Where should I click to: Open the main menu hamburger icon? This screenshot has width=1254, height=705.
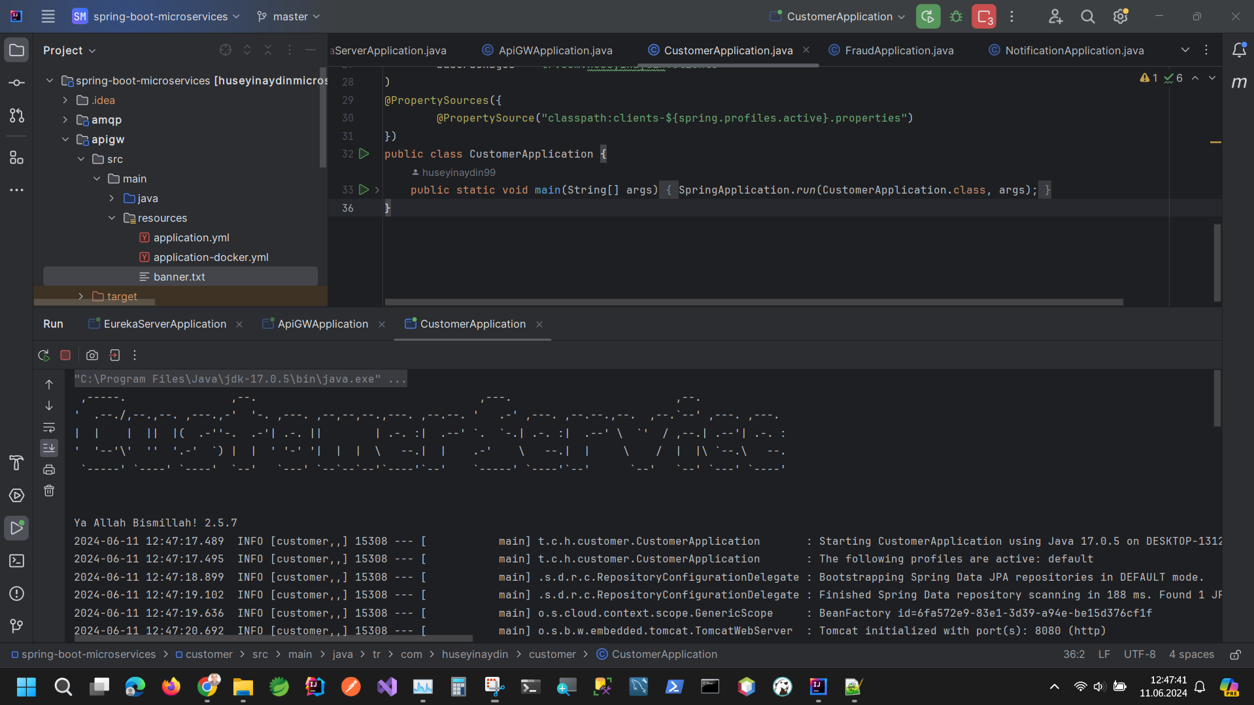(x=48, y=16)
